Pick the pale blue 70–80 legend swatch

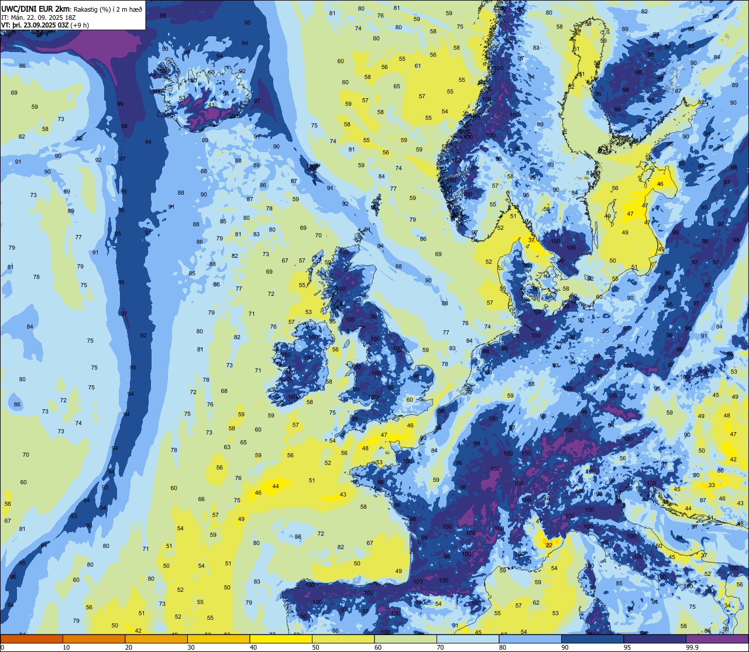tap(468, 639)
